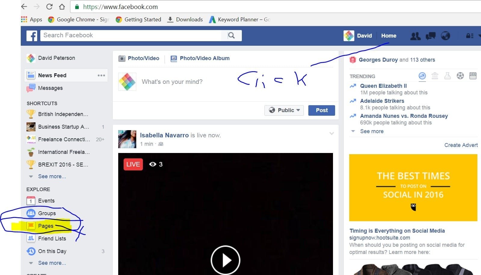Click the Groups icon in Explore

click(31, 213)
